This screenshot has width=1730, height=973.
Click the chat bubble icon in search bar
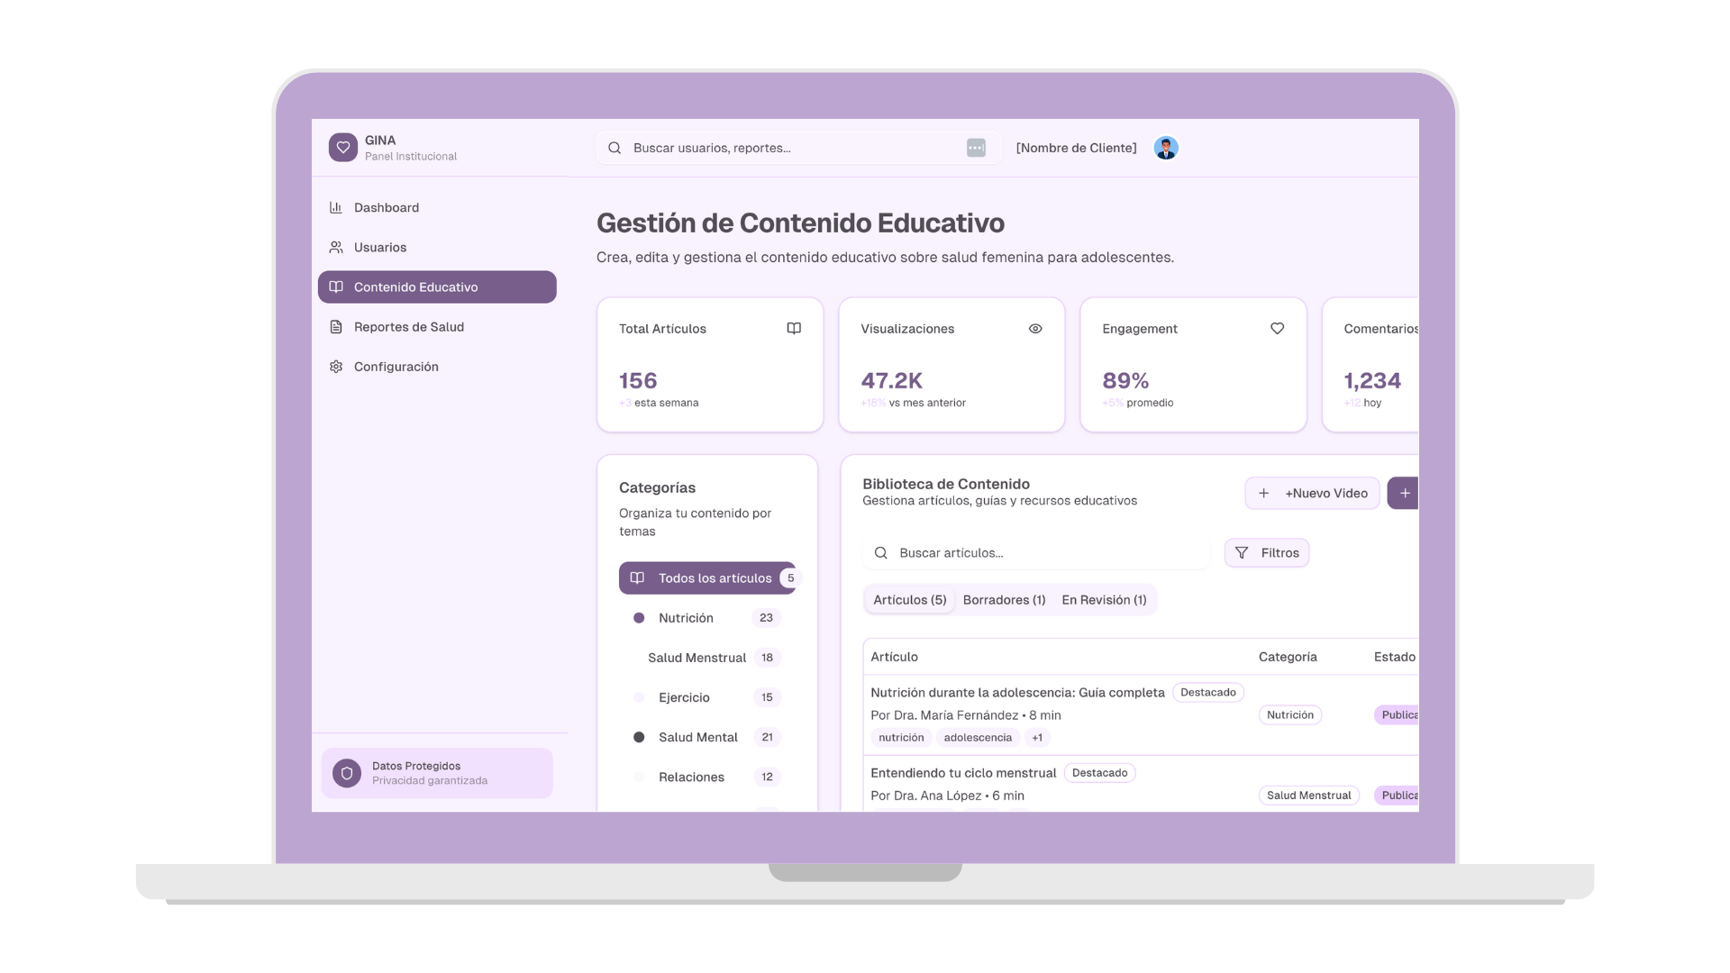(976, 148)
